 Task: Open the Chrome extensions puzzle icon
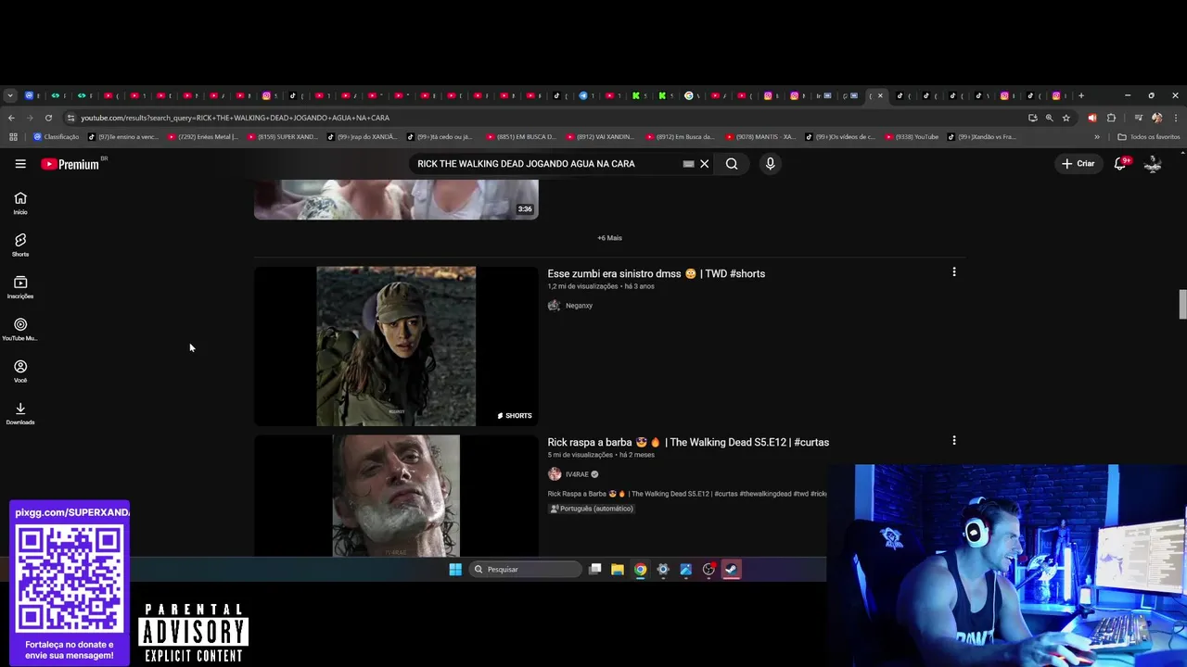[x=1111, y=118]
